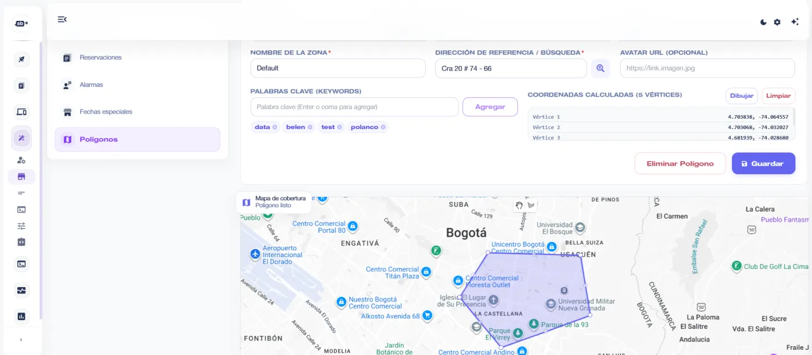812x355 pixels.
Task: Click the Dibujar button
Action: click(742, 96)
